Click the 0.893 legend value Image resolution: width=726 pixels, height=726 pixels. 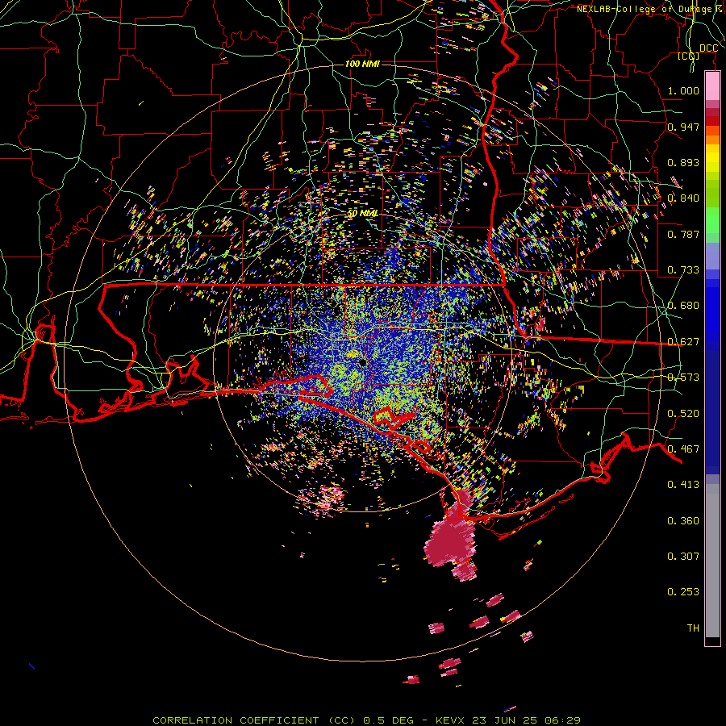pos(683,162)
